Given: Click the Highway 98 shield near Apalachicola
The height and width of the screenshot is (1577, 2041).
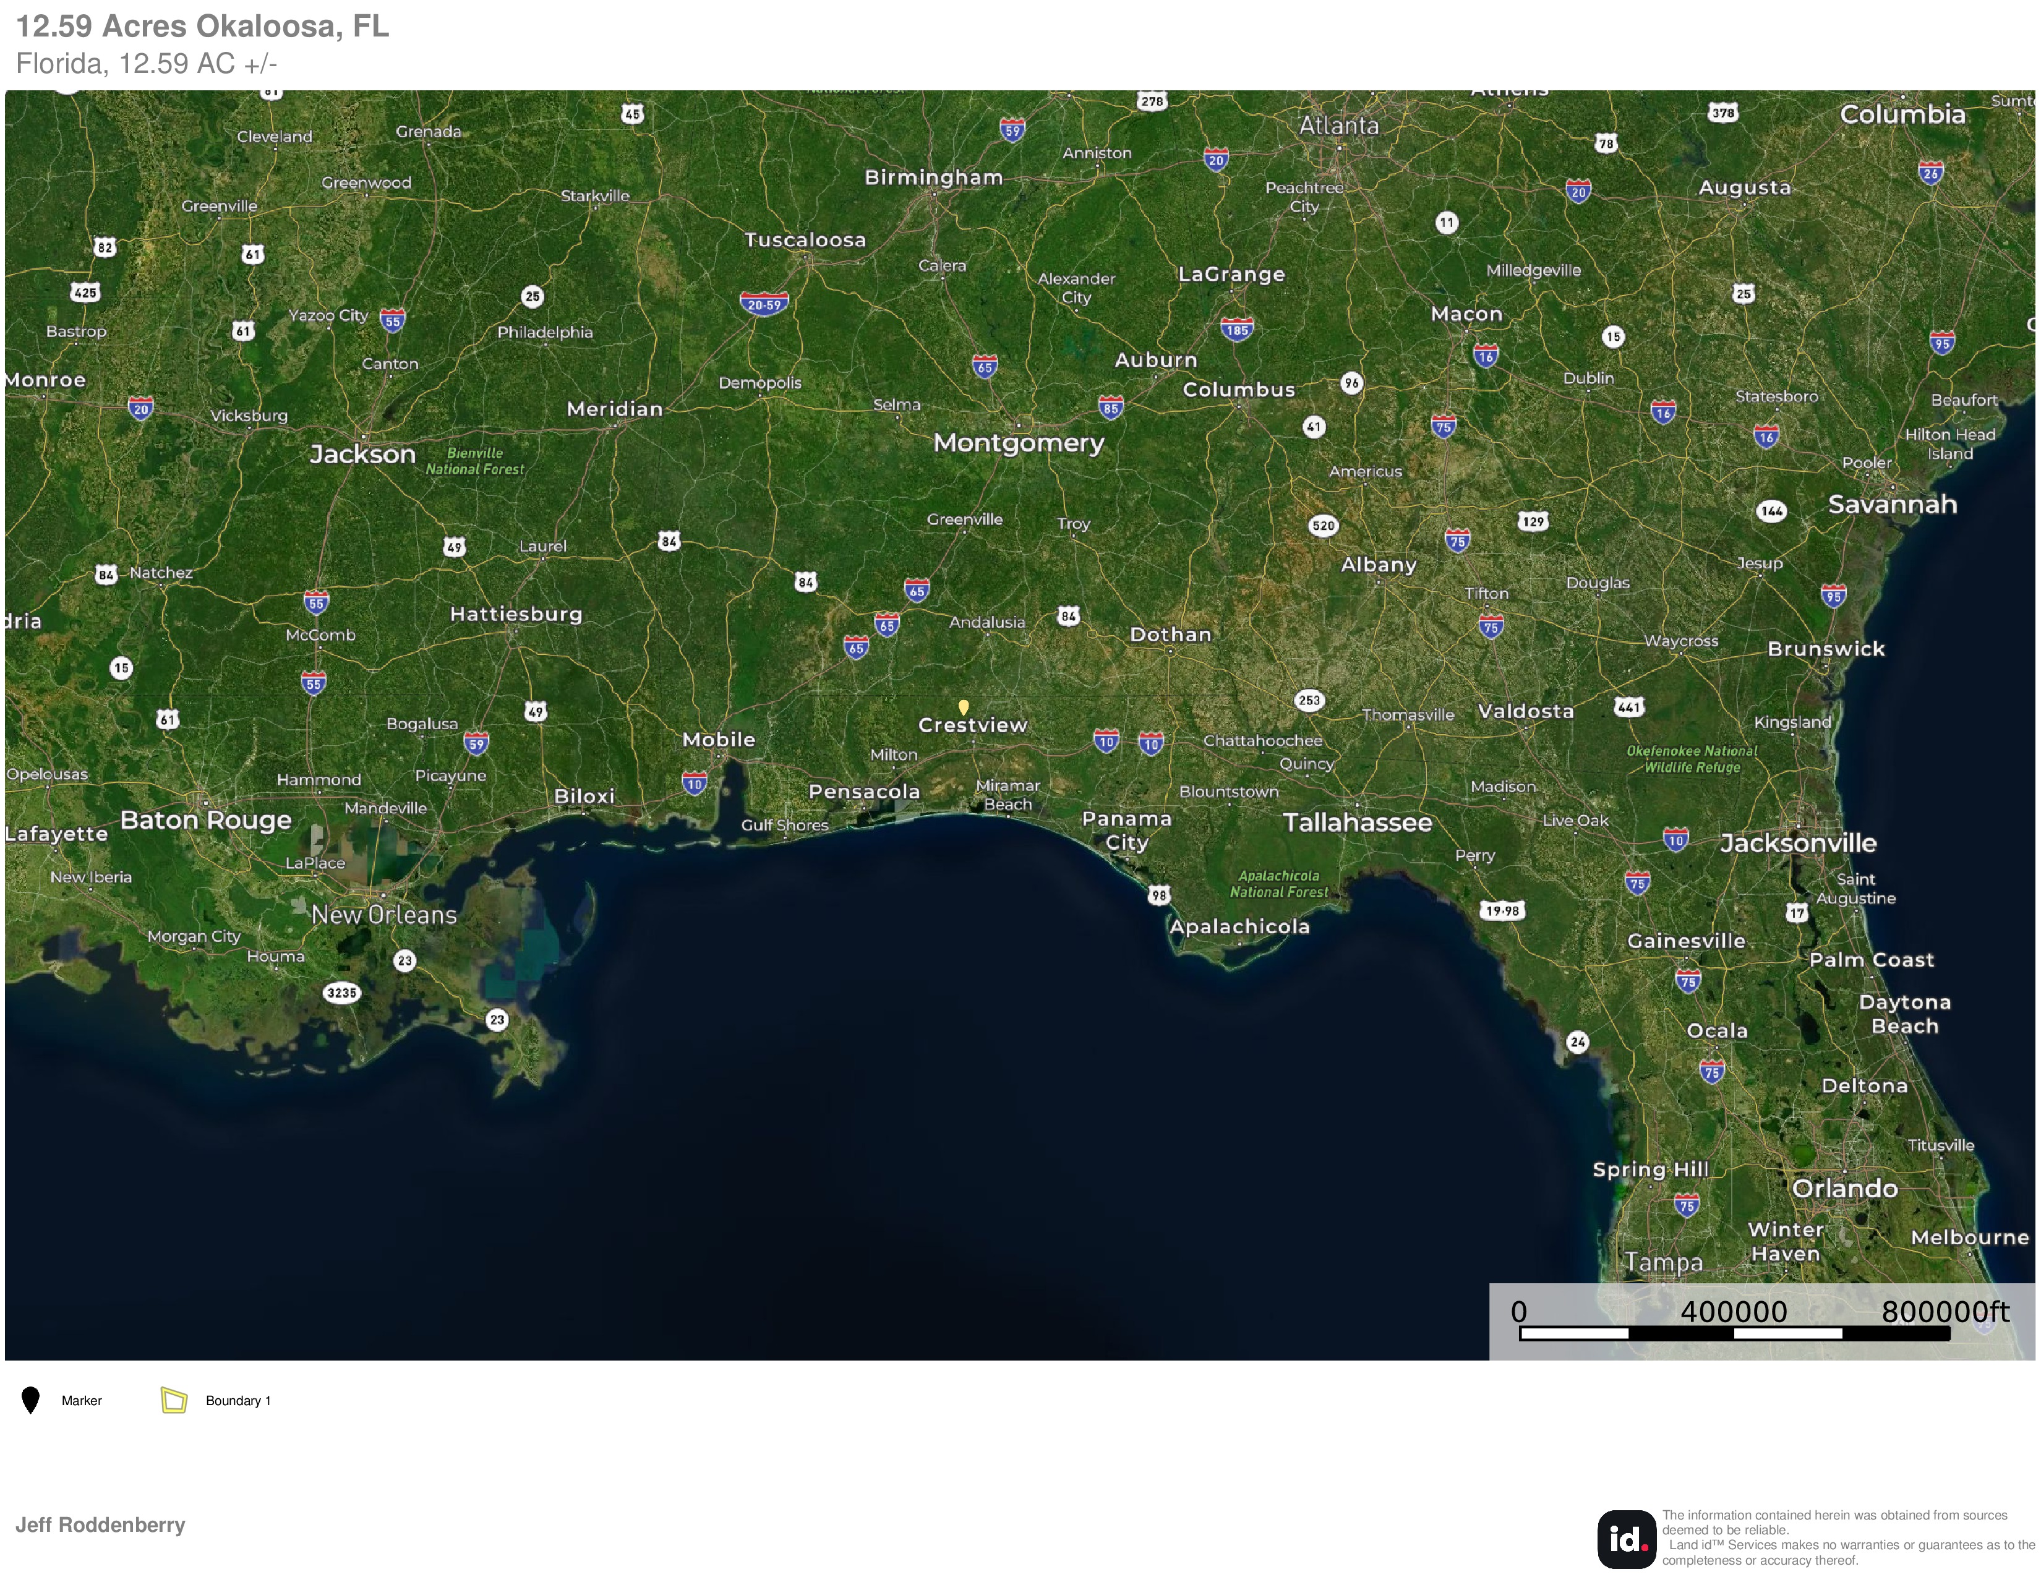Looking at the screenshot, I should 1159,895.
